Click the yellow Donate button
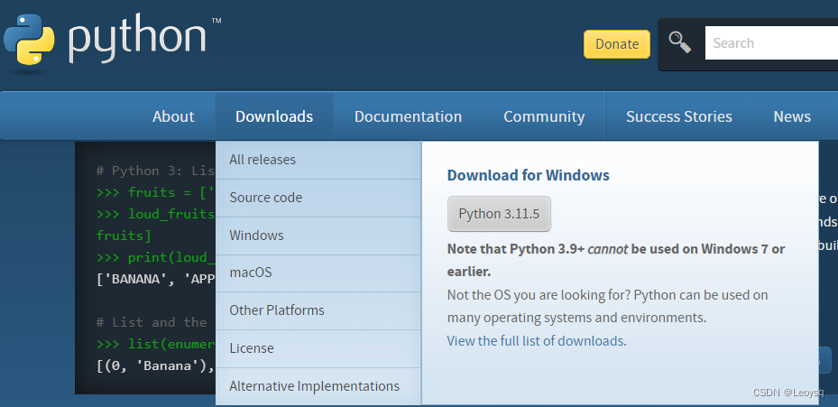 click(x=617, y=44)
